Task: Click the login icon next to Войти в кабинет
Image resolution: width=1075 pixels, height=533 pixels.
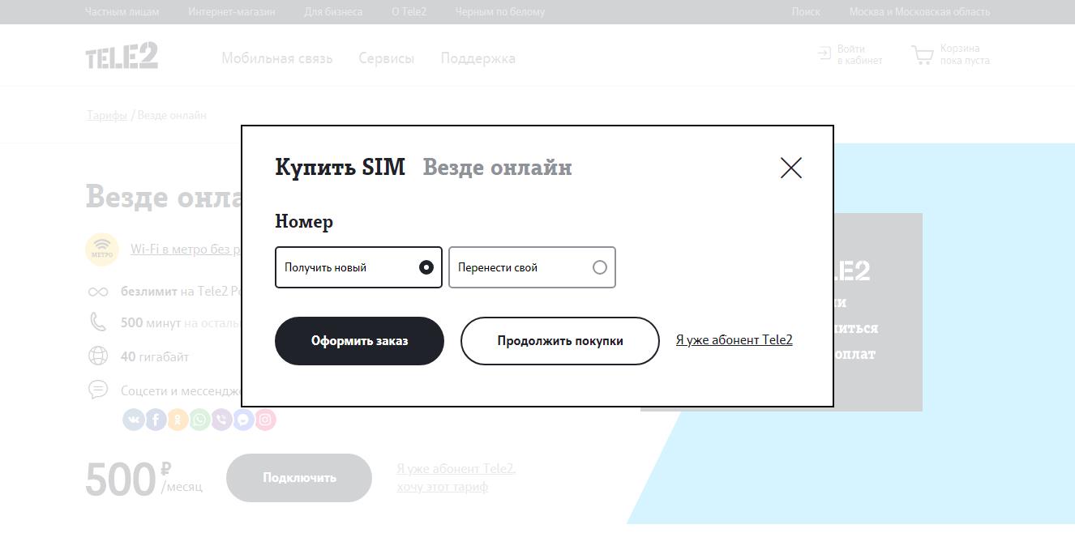Action: tap(824, 53)
